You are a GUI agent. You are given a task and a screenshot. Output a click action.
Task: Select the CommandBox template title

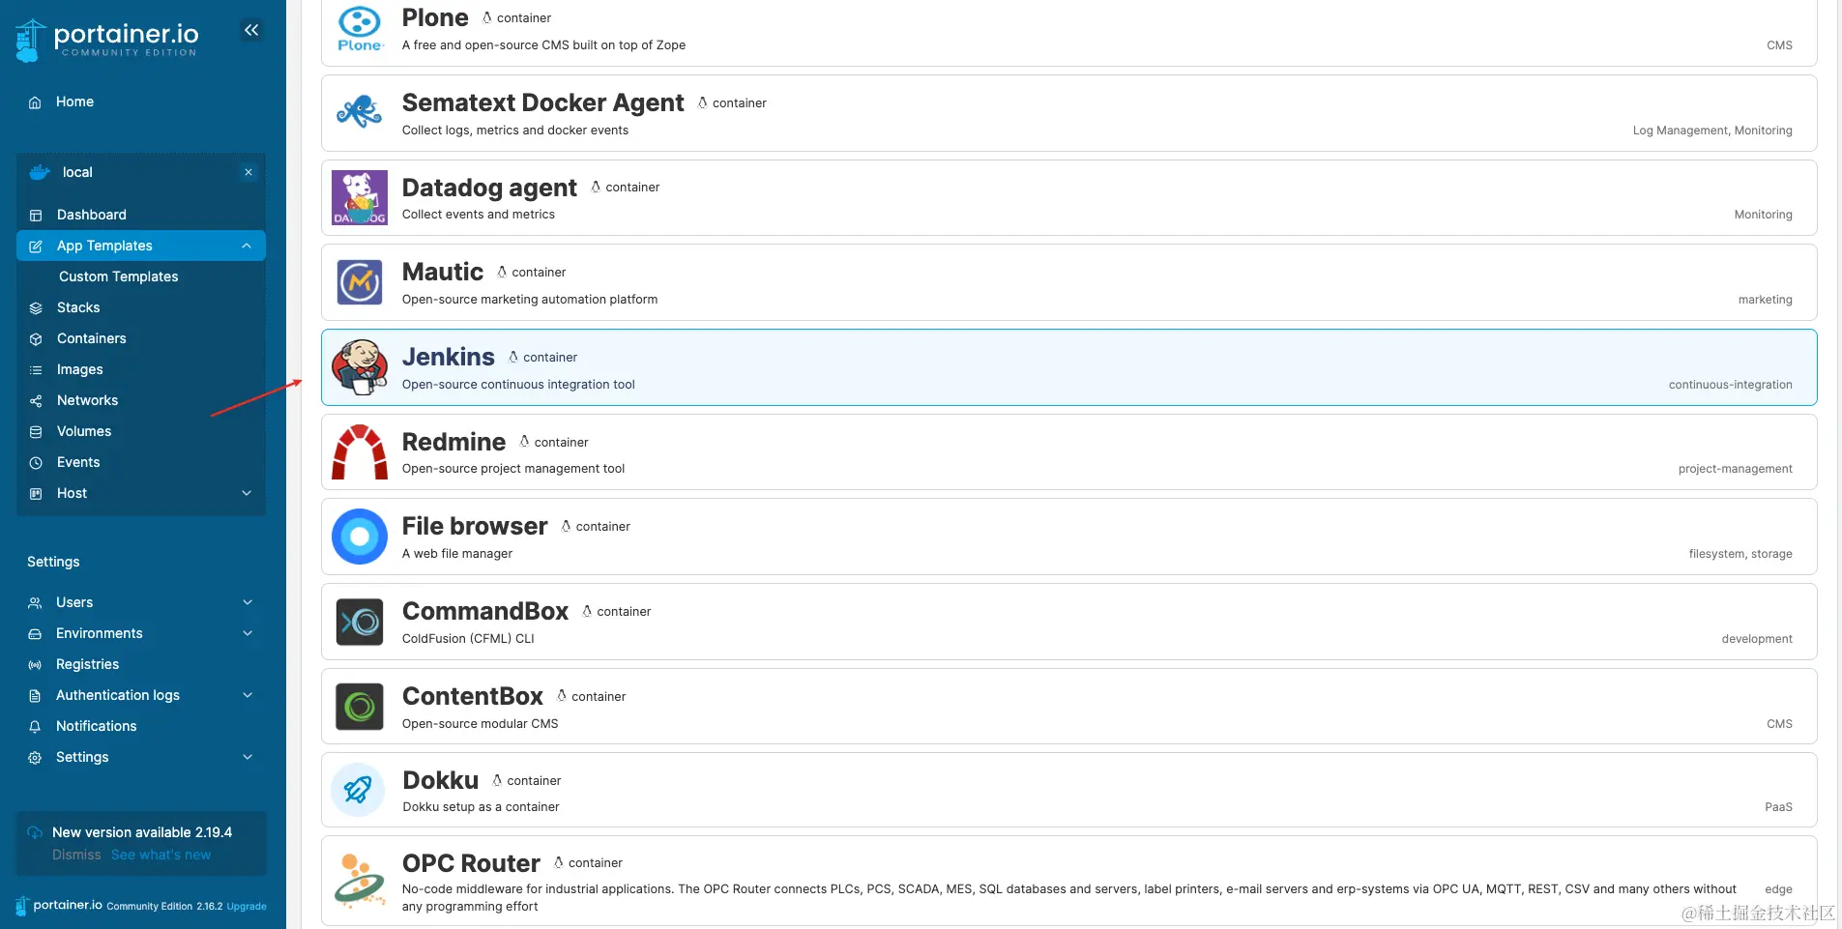[x=485, y=611]
